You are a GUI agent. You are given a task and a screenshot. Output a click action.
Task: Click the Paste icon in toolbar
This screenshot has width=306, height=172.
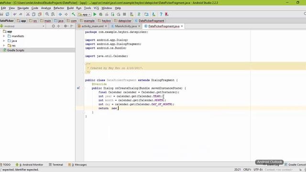tap(40, 14)
